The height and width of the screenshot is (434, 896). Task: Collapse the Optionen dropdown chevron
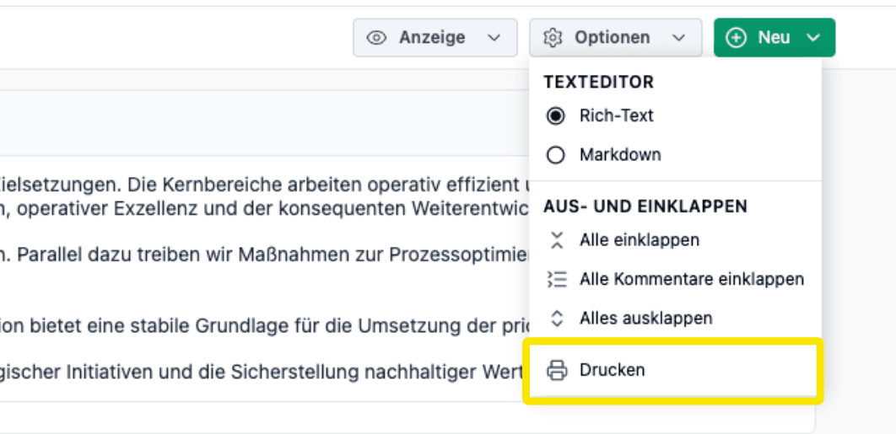click(x=678, y=38)
